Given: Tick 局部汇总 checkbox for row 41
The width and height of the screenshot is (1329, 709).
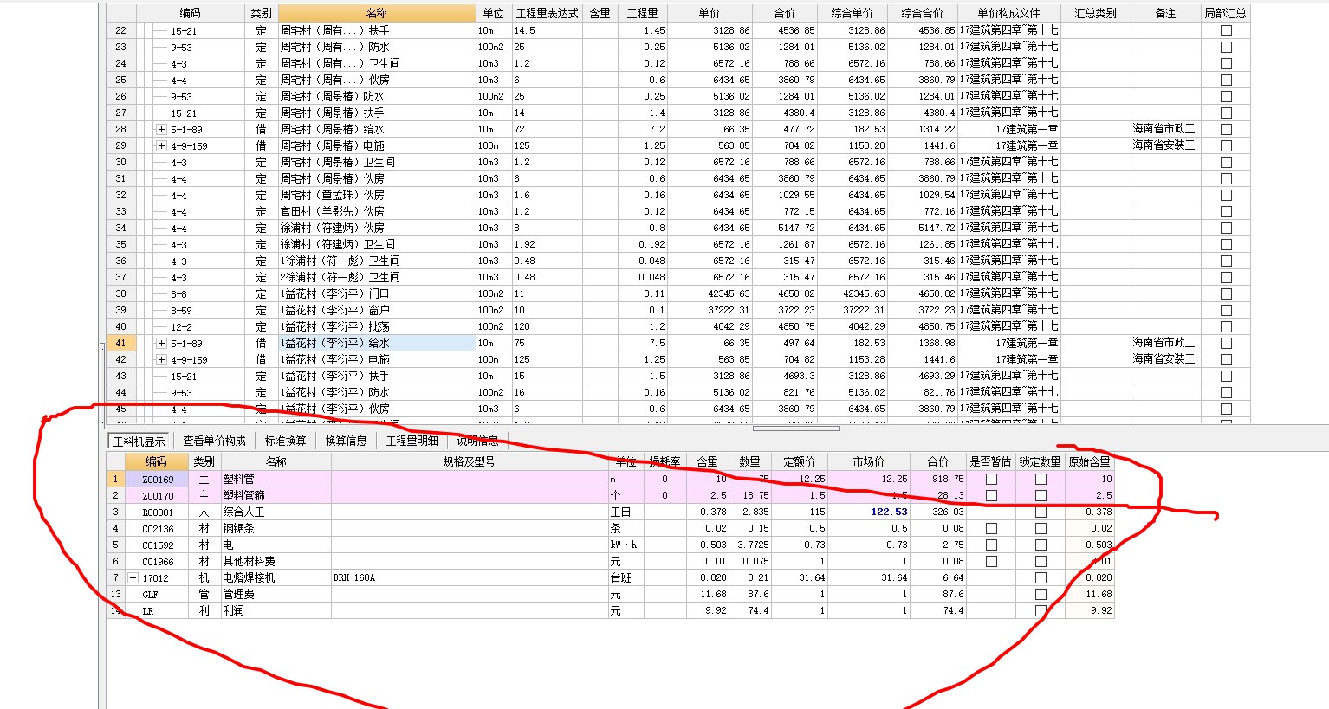Looking at the screenshot, I should click(x=1226, y=343).
